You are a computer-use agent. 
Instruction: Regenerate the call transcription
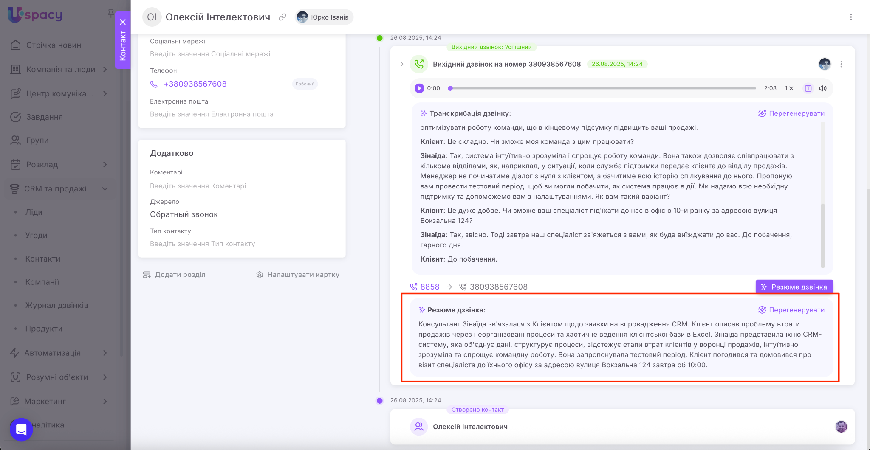tap(791, 113)
